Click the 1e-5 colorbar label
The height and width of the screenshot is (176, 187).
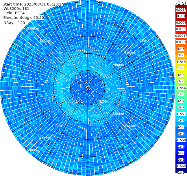(181, 68)
